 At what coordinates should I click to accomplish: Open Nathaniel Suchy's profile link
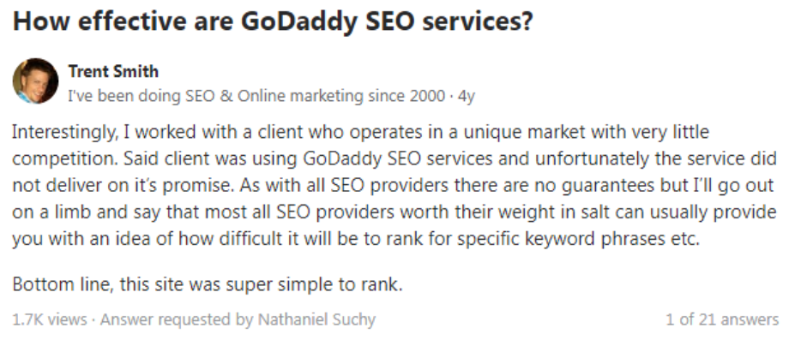[316, 319]
